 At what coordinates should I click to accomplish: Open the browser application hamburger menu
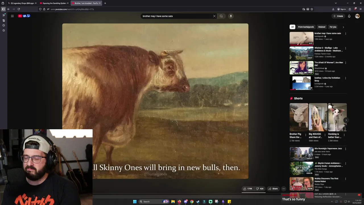[x=361, y=9]
